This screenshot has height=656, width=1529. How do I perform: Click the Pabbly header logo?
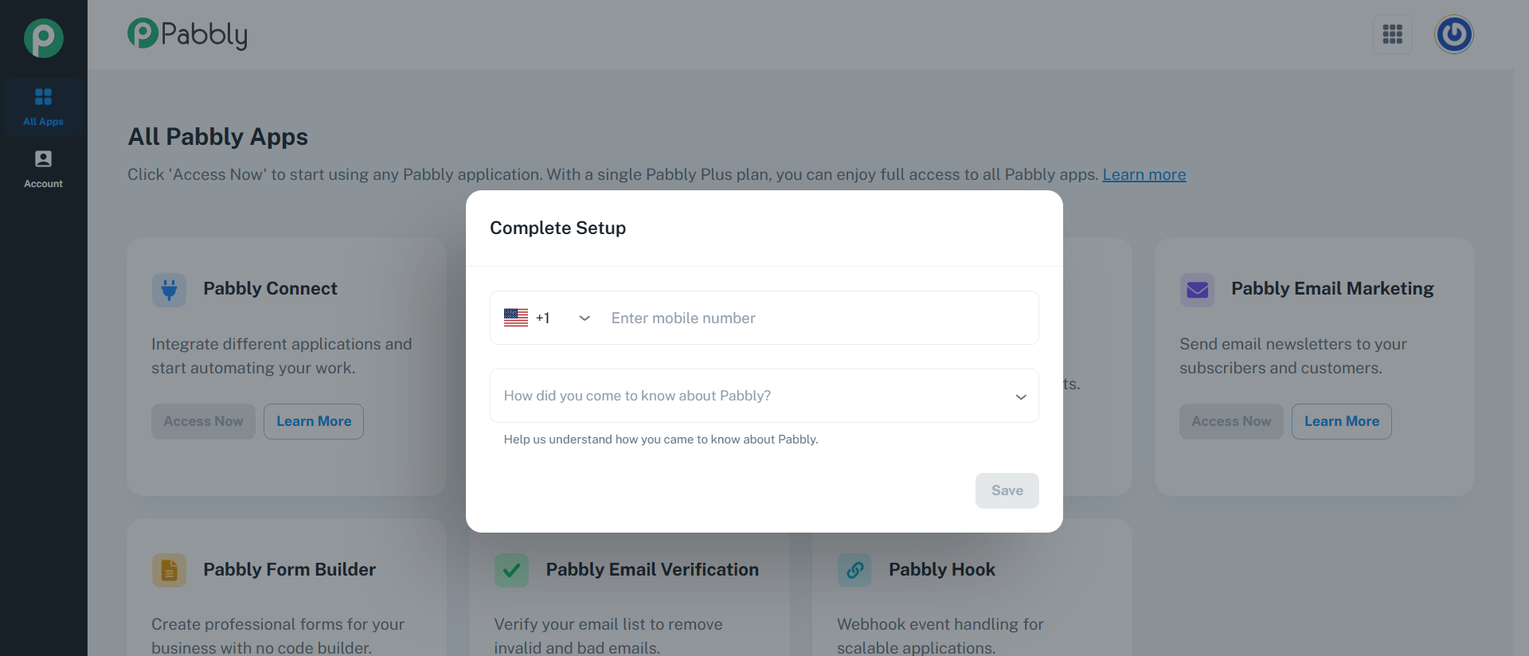188,34
